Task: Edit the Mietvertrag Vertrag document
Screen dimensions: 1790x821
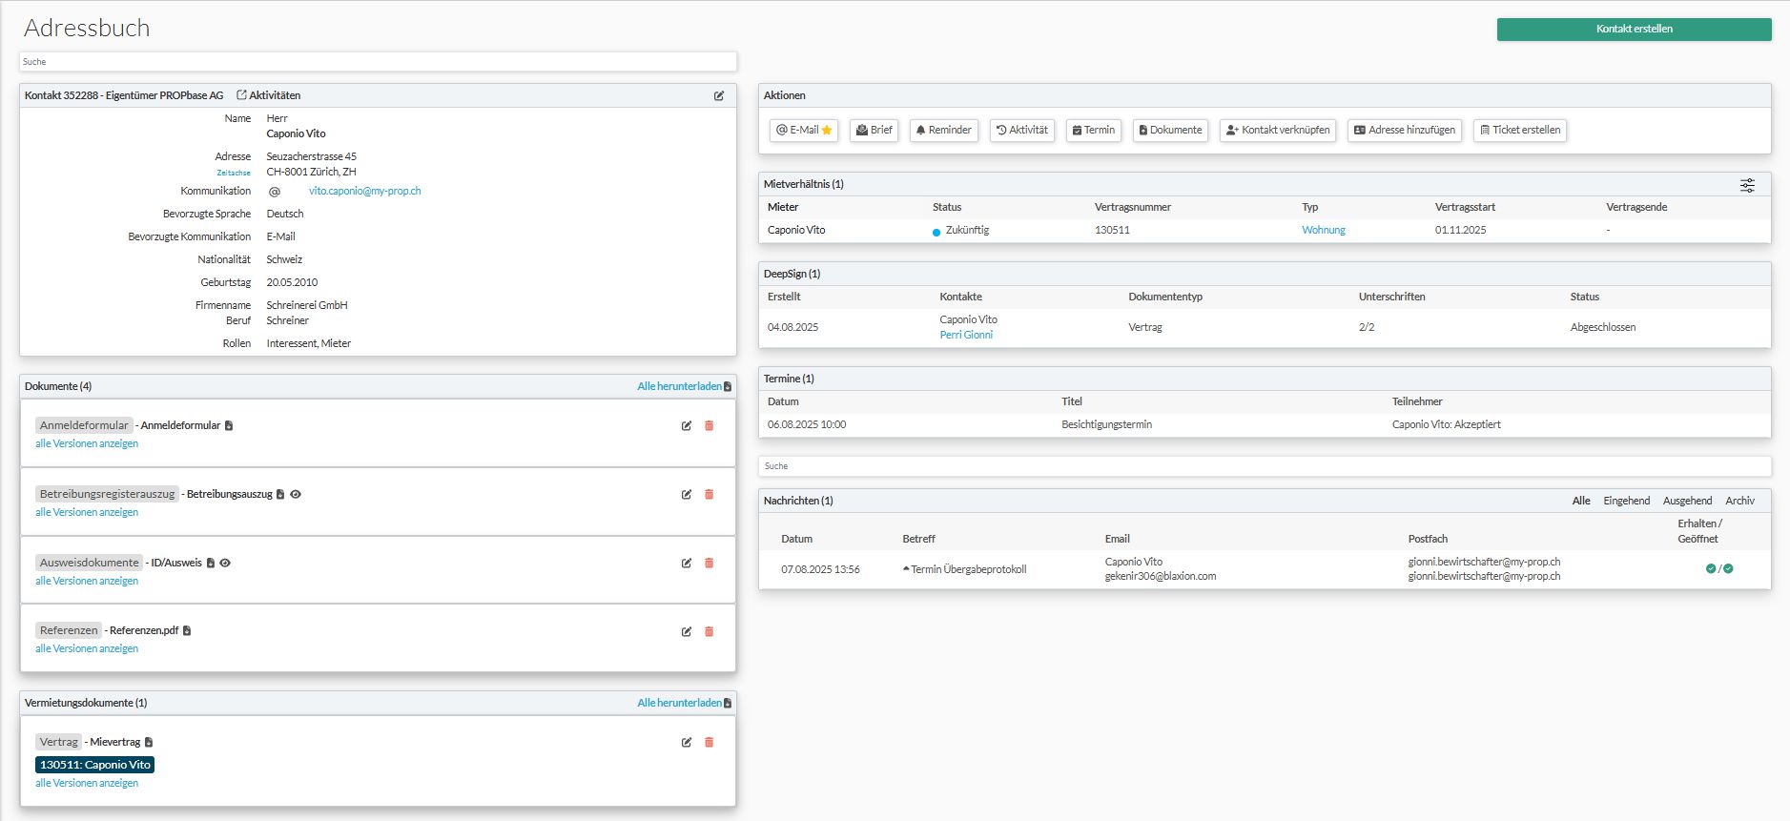Action: coord(686,743)
